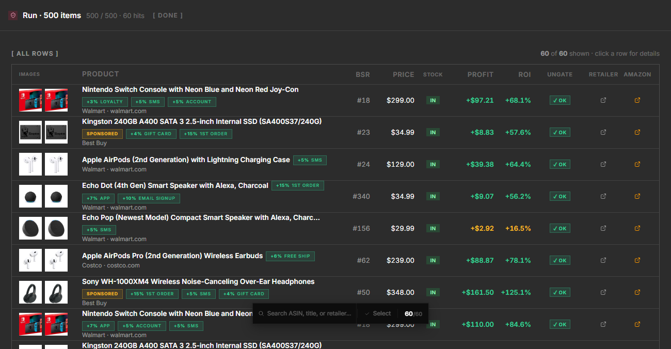Open retailer link for Apple AirPods (2nd Generation)
Image resolution: width=671 pixels, height=349 pixels.
tap(603, 164)
